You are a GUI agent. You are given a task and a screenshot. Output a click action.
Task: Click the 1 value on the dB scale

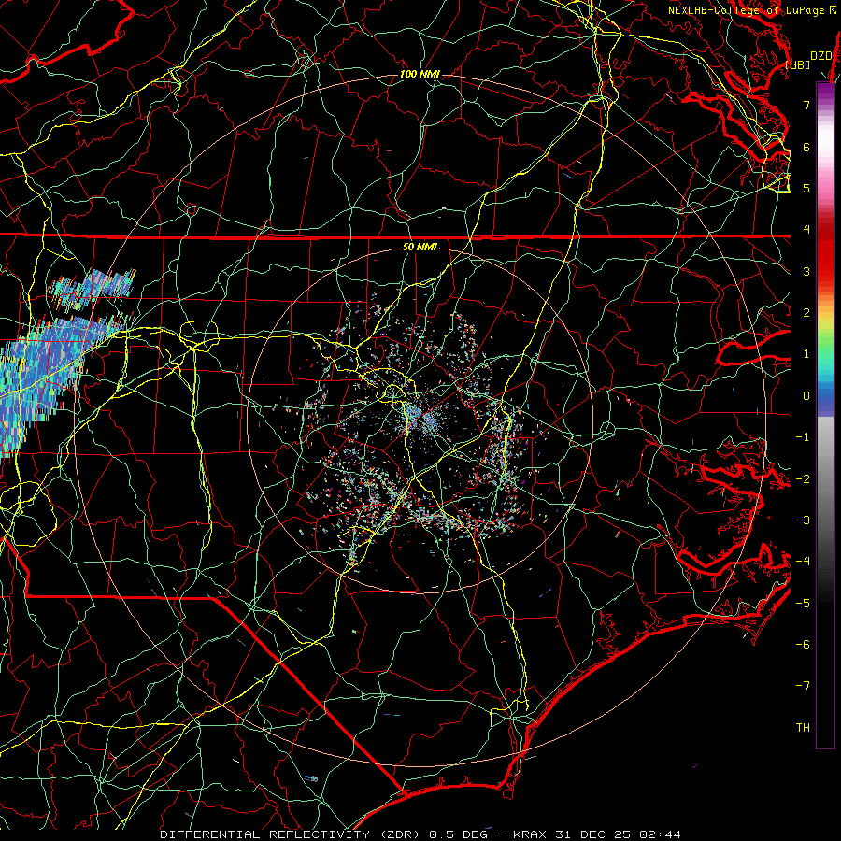[806, 354]
